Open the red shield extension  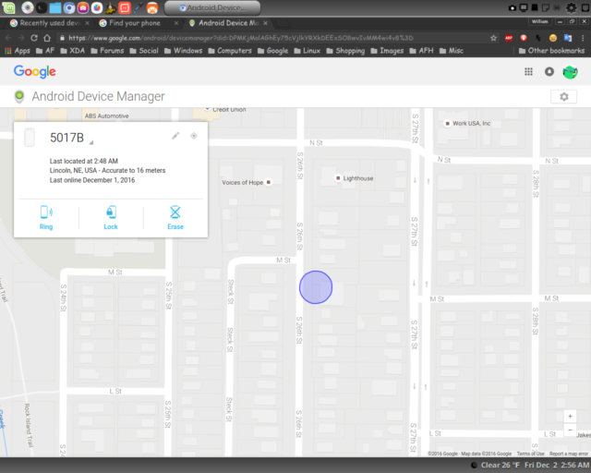pyautogui.click(x=524, y=38)
